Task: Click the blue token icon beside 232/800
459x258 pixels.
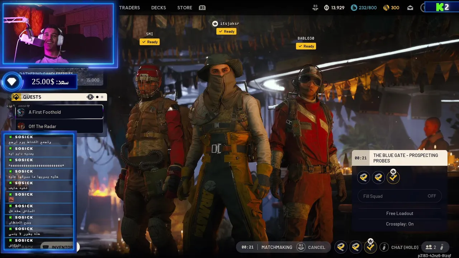Action: click(x=354, y=8)
